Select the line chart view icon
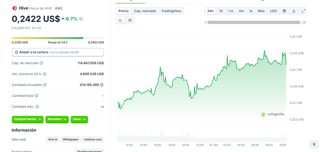320x152 pixels. (x=120, y=20)
